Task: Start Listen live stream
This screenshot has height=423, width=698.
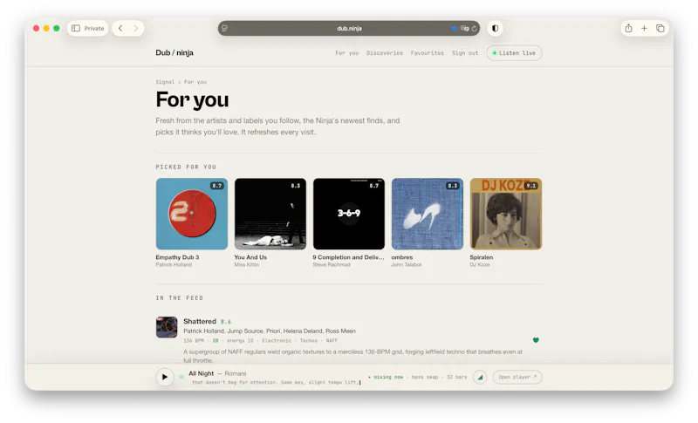Action: pos(514,53)
